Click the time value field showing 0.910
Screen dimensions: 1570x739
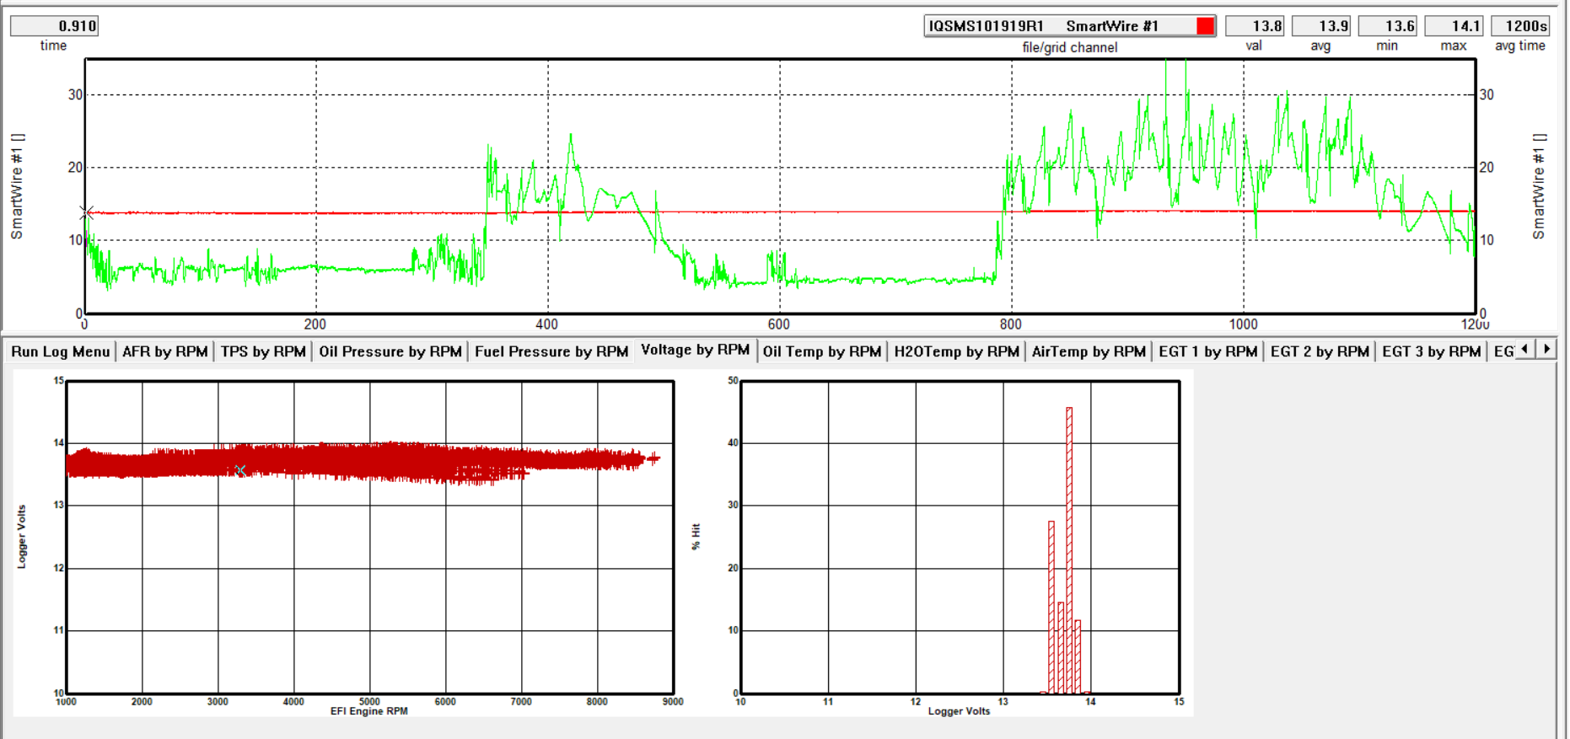coord(55,26)
